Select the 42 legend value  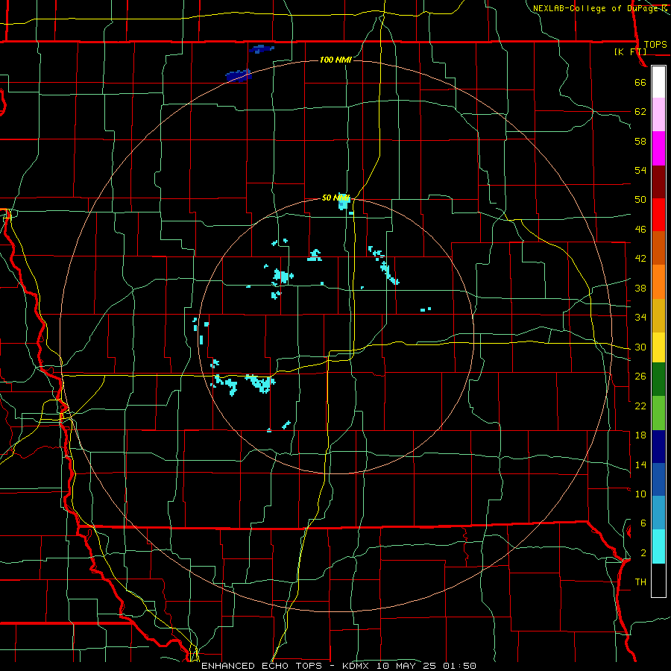pyautogui.click(x=640, y=259)
